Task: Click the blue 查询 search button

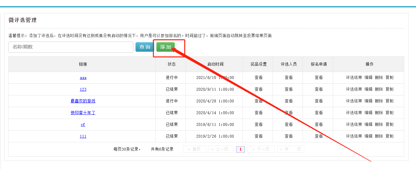Action: (145, 47)
